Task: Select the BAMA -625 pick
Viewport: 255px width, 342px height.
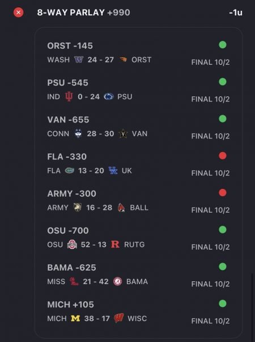Action: pos(72,268)
